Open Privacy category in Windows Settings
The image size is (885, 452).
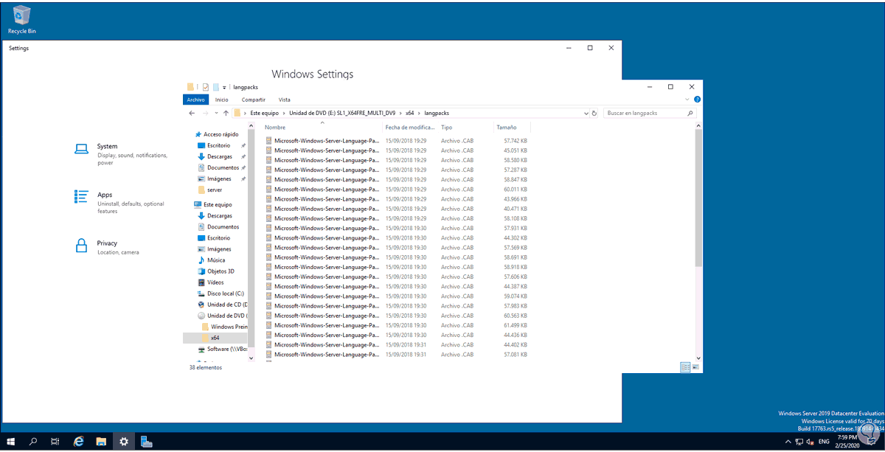108,247
